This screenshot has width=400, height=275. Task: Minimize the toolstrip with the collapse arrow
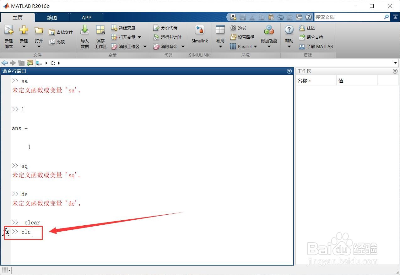point(395,17)
